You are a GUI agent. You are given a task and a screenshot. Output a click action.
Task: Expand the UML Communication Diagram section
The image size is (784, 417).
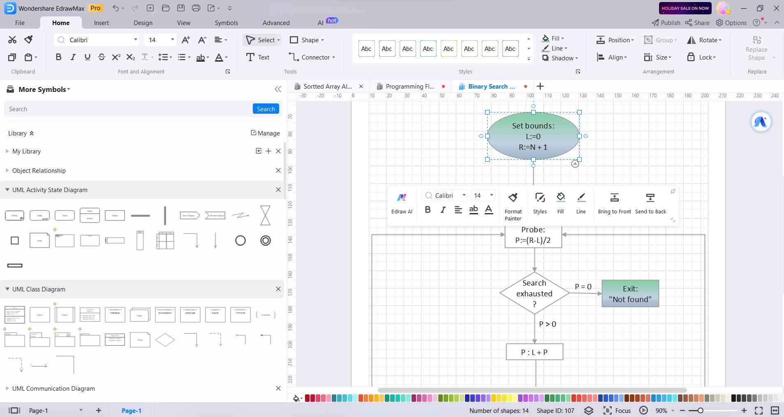7,388
